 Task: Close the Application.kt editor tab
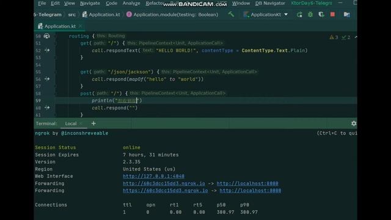click(80, 26)
